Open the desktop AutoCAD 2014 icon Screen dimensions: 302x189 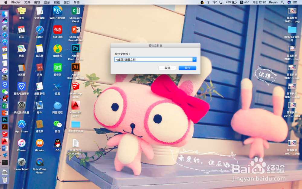pyautogui.click(x=75, y=105)
